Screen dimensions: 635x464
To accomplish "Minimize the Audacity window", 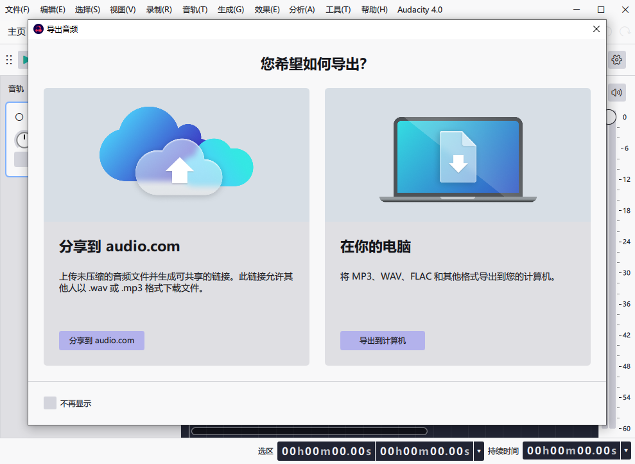I will tap(577, 10).
